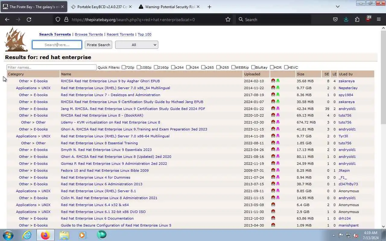Open the blocker extension with 23 badge
This screenshot has width=386, height=241.
click(368, 19)
